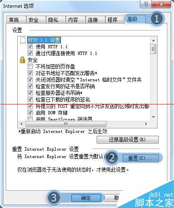The image size is (174, 208).
Task: Select the HTTP 1.1 设置 tree heading
Action: tap(44, 40)
